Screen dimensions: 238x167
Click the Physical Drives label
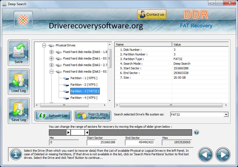65,45
